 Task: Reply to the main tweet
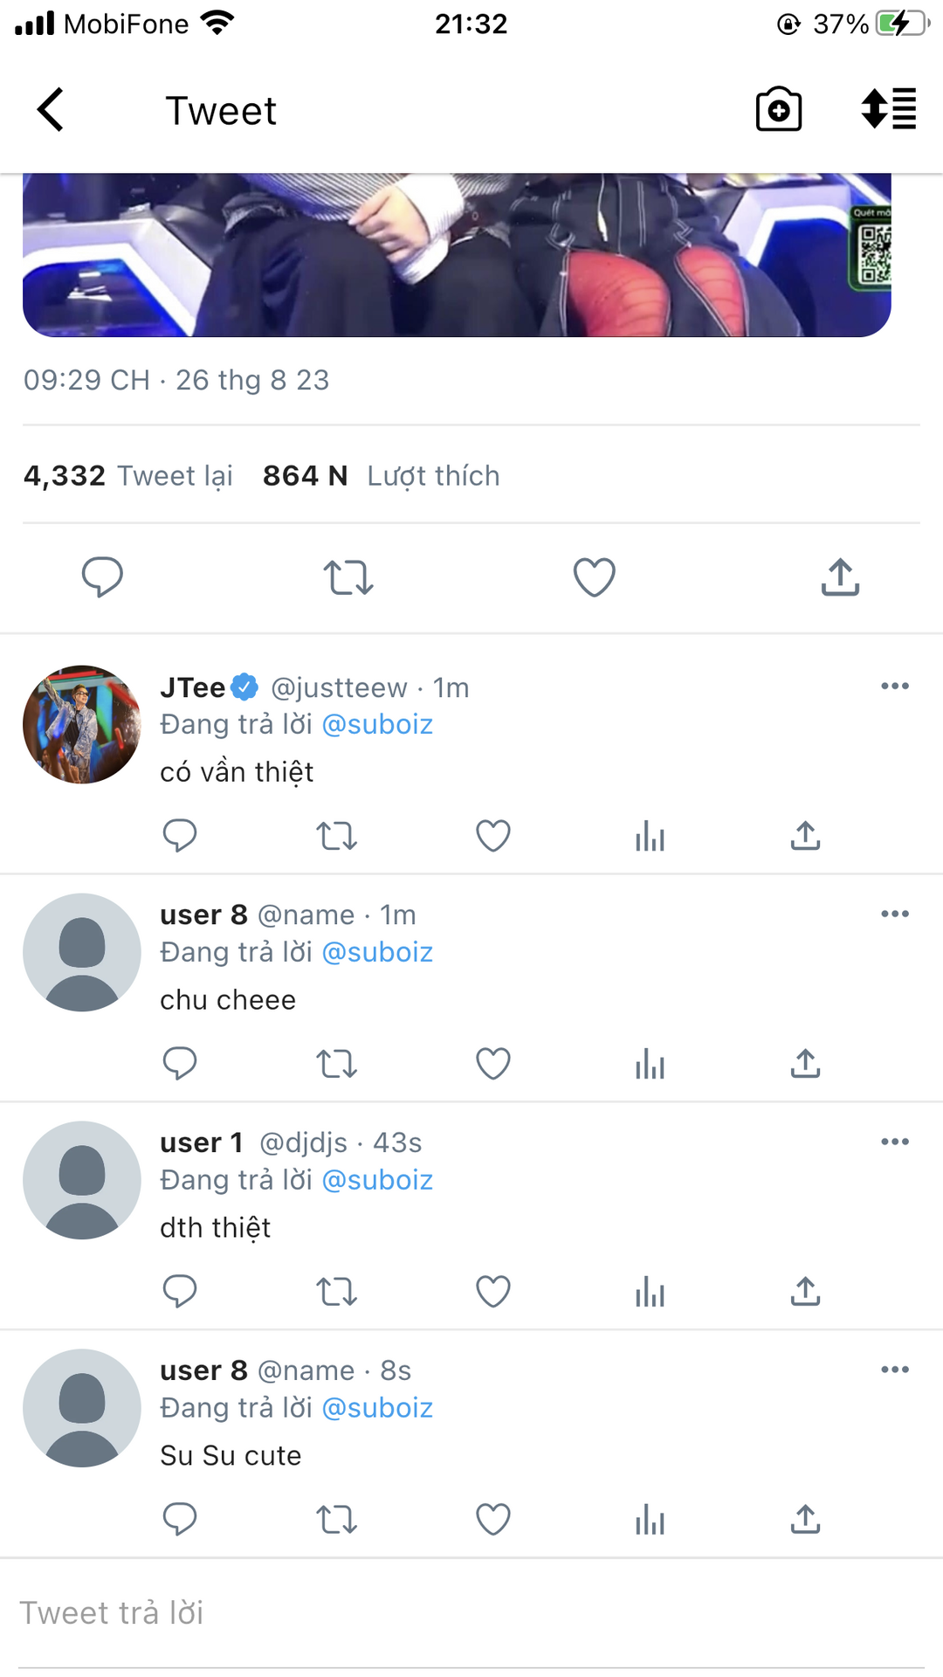click(102, 577)
